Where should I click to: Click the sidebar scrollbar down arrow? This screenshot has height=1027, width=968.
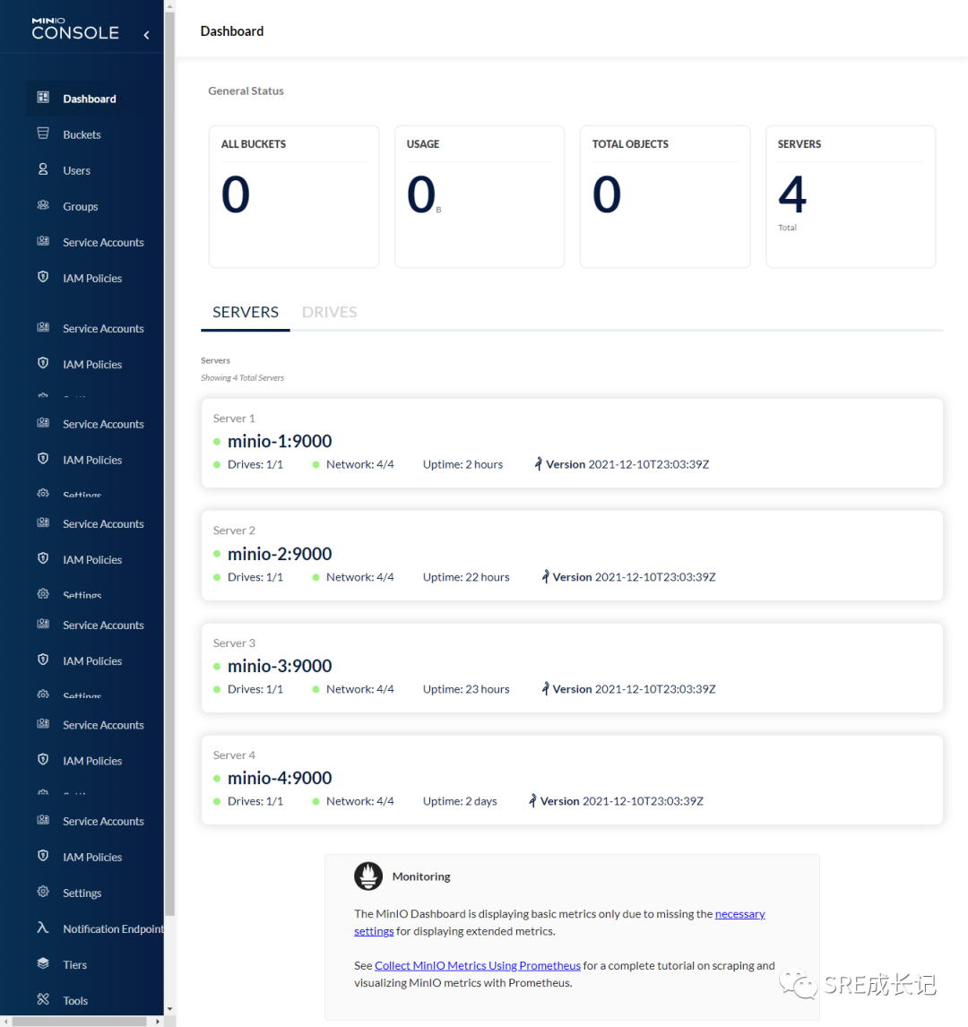[x=169, y=1009]
